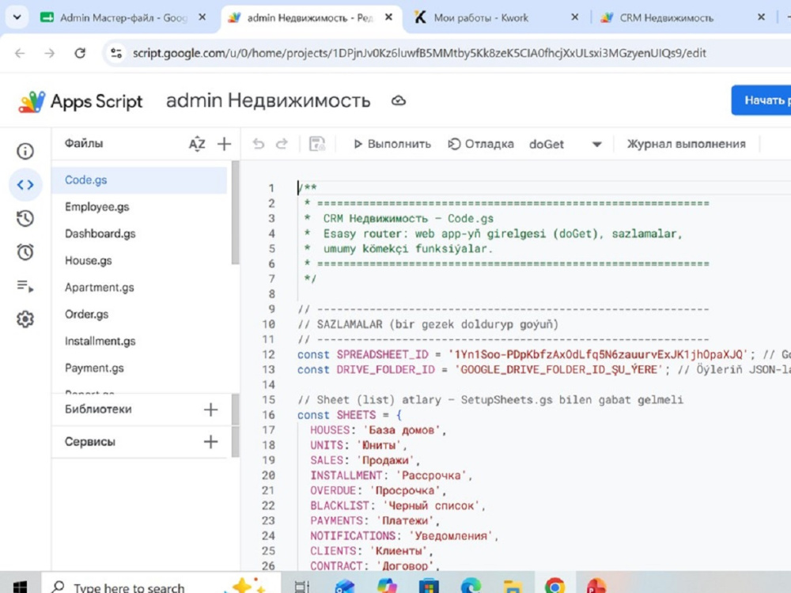Open the Overview info icon in sidebar
Viewport: 791px width, 593px height.
pyautogui.click(x=25, y=151)
